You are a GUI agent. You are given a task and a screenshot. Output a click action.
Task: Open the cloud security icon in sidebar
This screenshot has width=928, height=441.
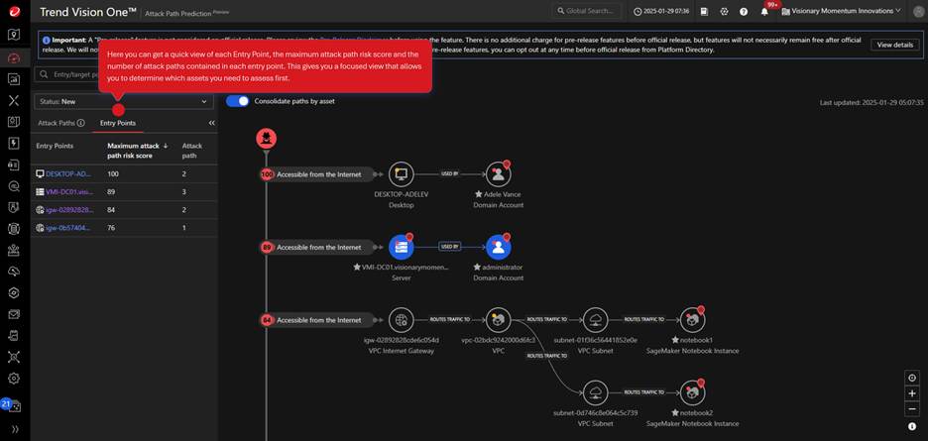point(14,271)
